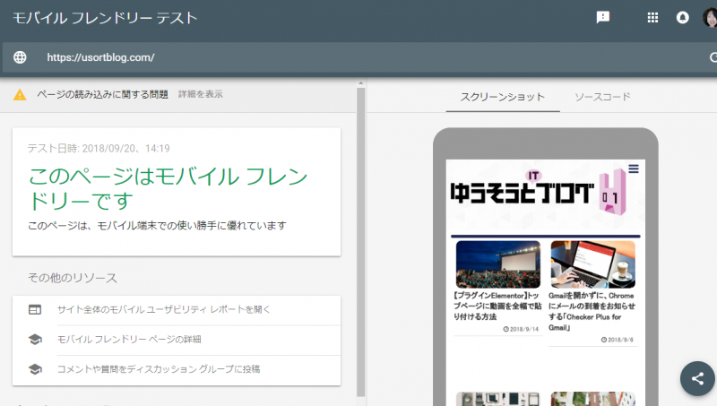
Task: Click the Gmail Checker Plus article thumbnail
Action: [592, 264]
